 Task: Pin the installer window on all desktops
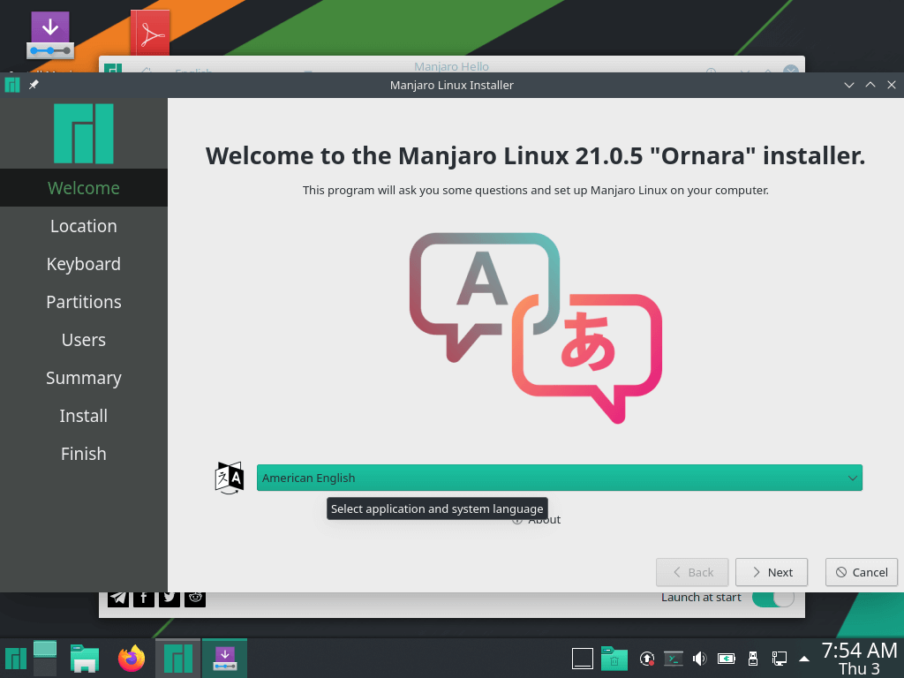coord(34,85)
